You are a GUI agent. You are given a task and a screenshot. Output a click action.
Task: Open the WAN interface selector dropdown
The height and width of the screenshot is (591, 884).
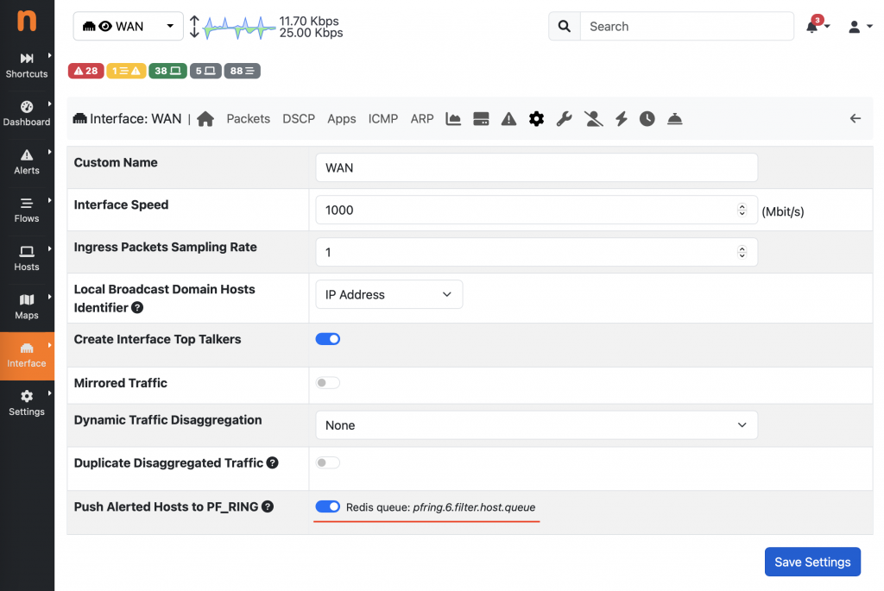click(129, 26)
